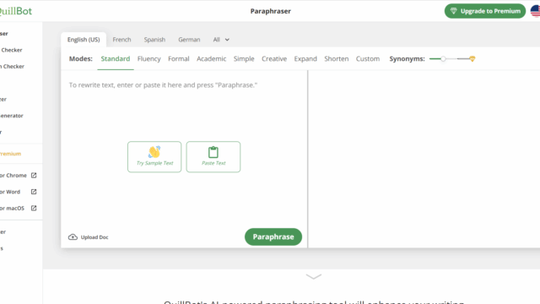Click Upgrade to Premium button
This screenshot has width=540, height=304.
click(x=485, y=11)
